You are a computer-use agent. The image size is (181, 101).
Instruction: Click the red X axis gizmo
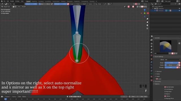148,13
